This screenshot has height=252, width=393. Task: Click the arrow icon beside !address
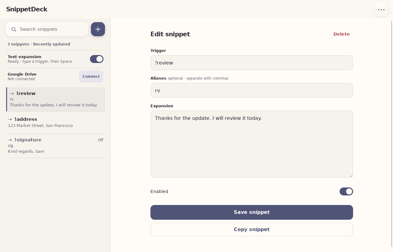10,119
